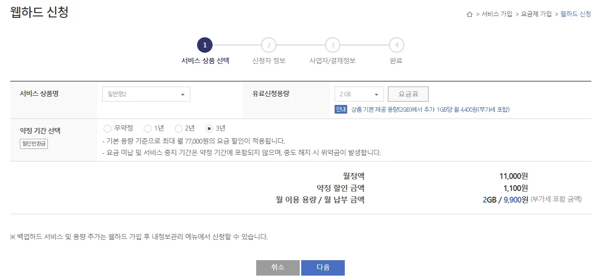Open the 서비스 상품명 dropdown showing 일반형2
The height and width of the screenshot is (279, 599).
146,94
